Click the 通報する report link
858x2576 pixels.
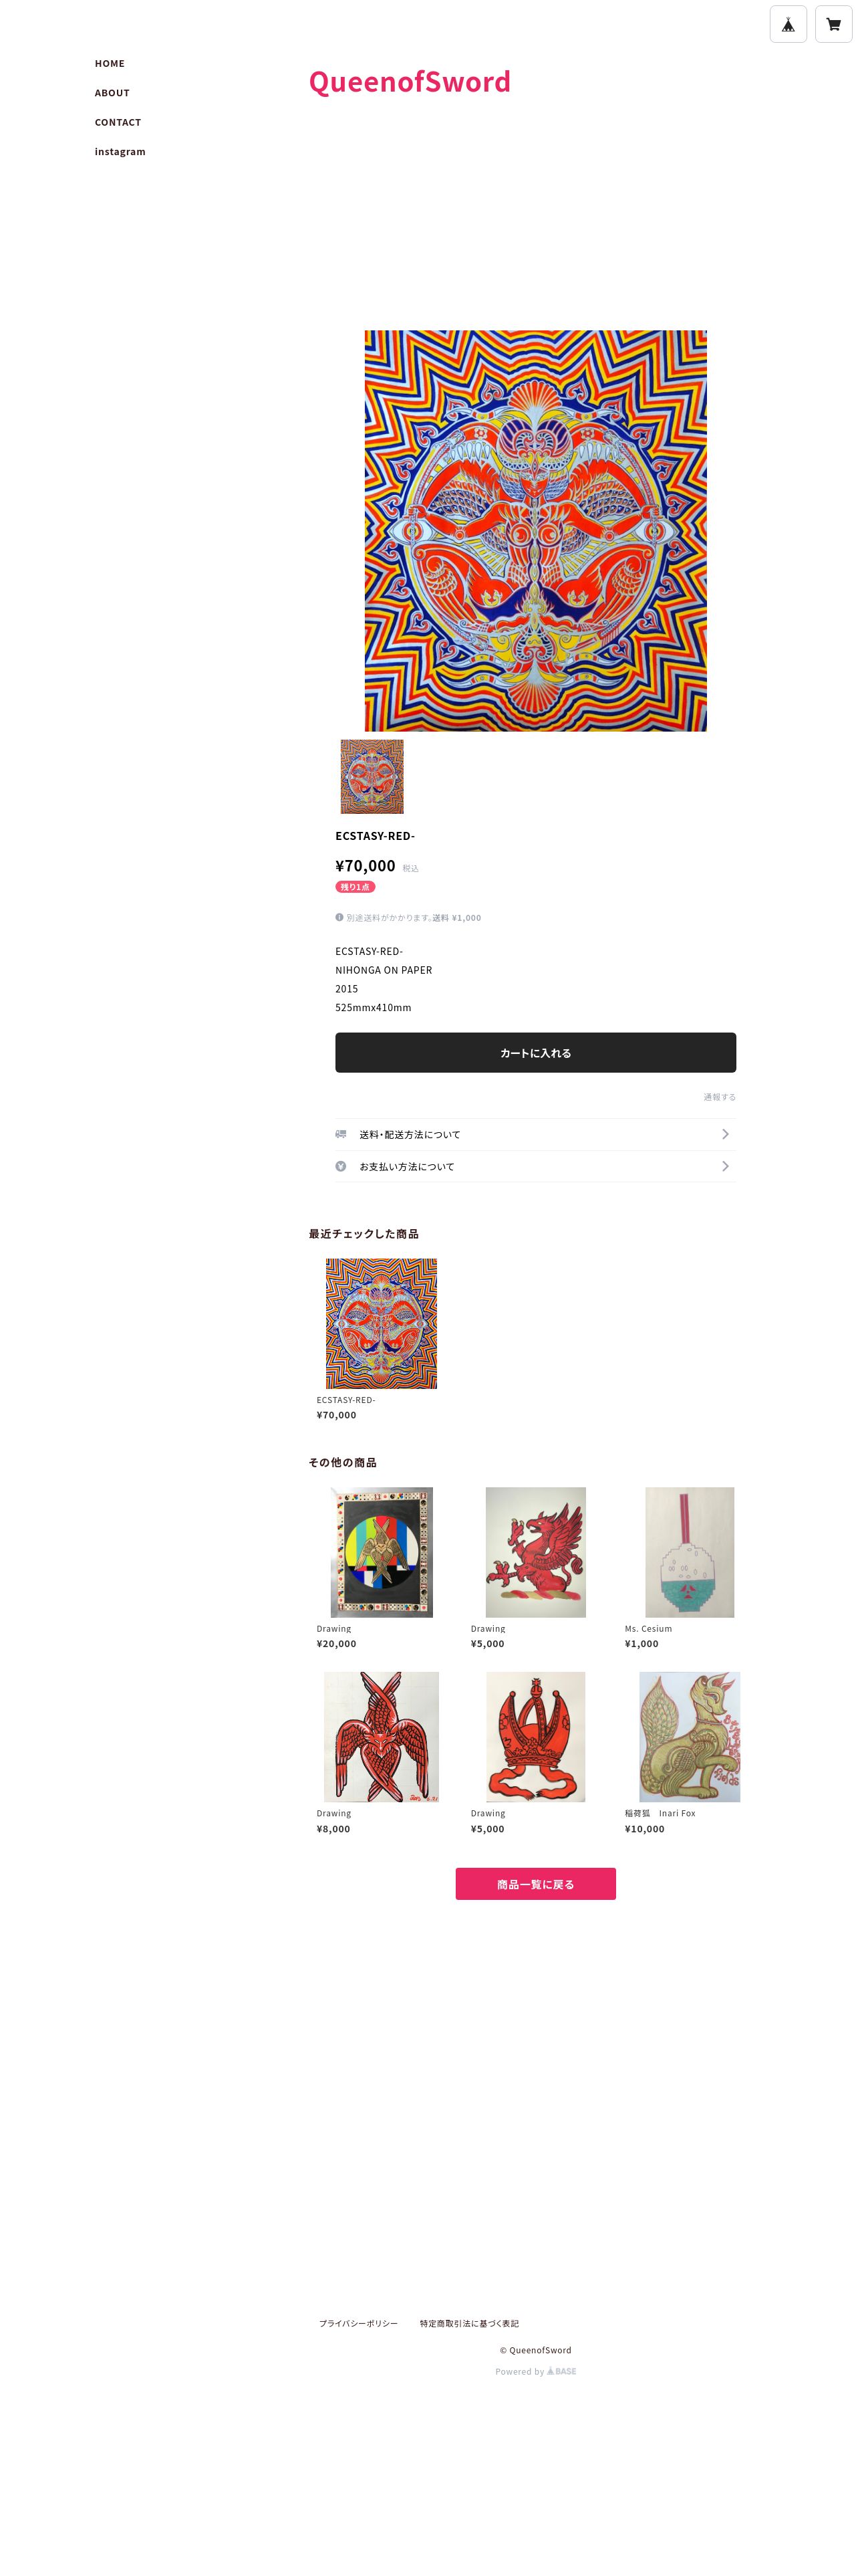(719, 1097)
